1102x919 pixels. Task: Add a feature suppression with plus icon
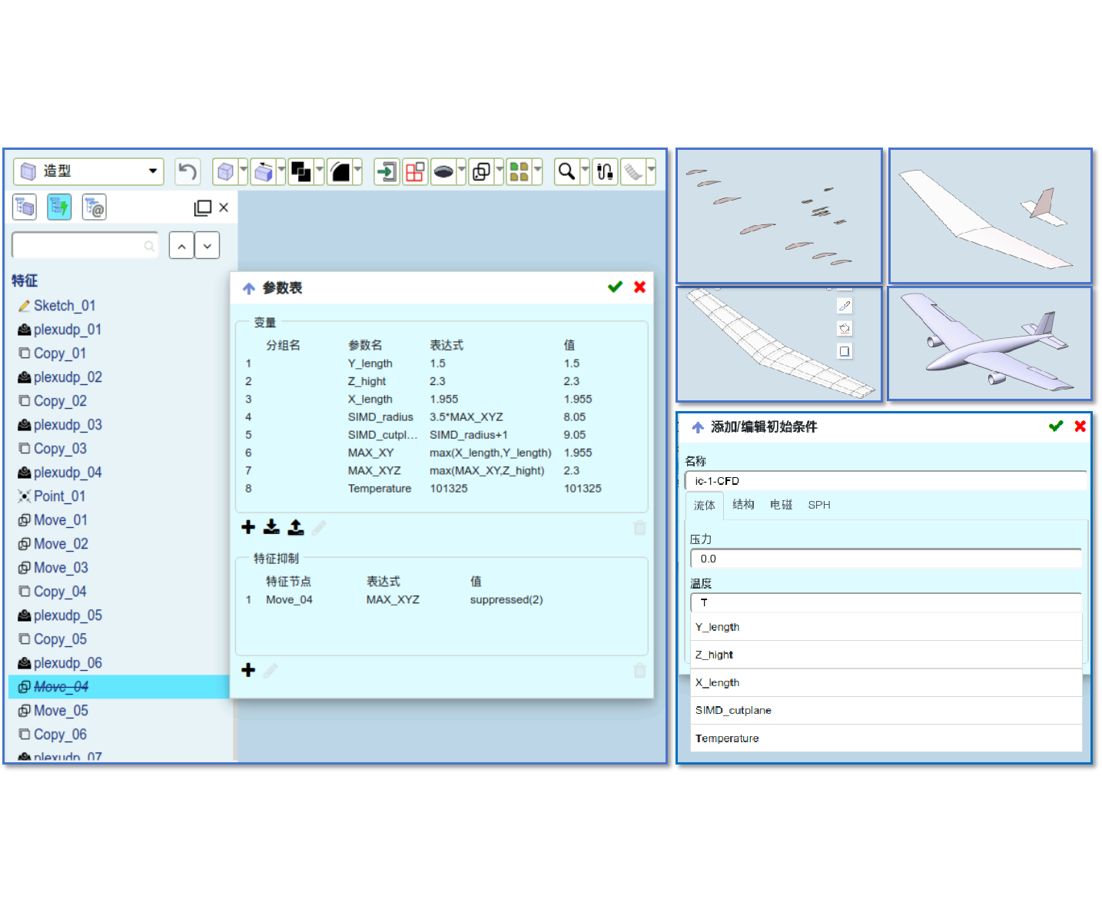(248, 670)
